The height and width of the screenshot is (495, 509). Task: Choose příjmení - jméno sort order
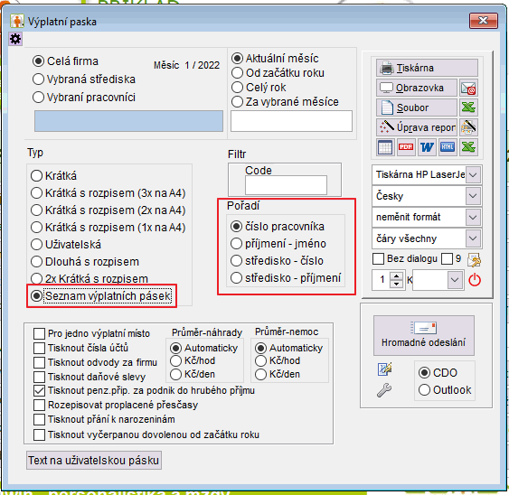236,244
